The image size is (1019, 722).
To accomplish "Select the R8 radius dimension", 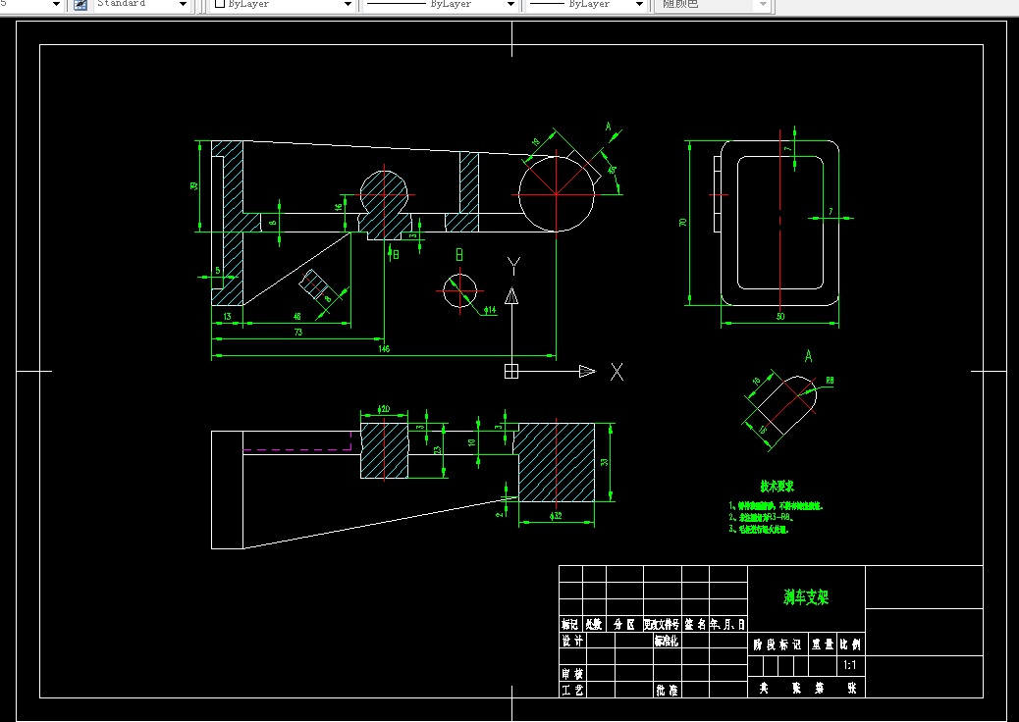I will [830, 382].
